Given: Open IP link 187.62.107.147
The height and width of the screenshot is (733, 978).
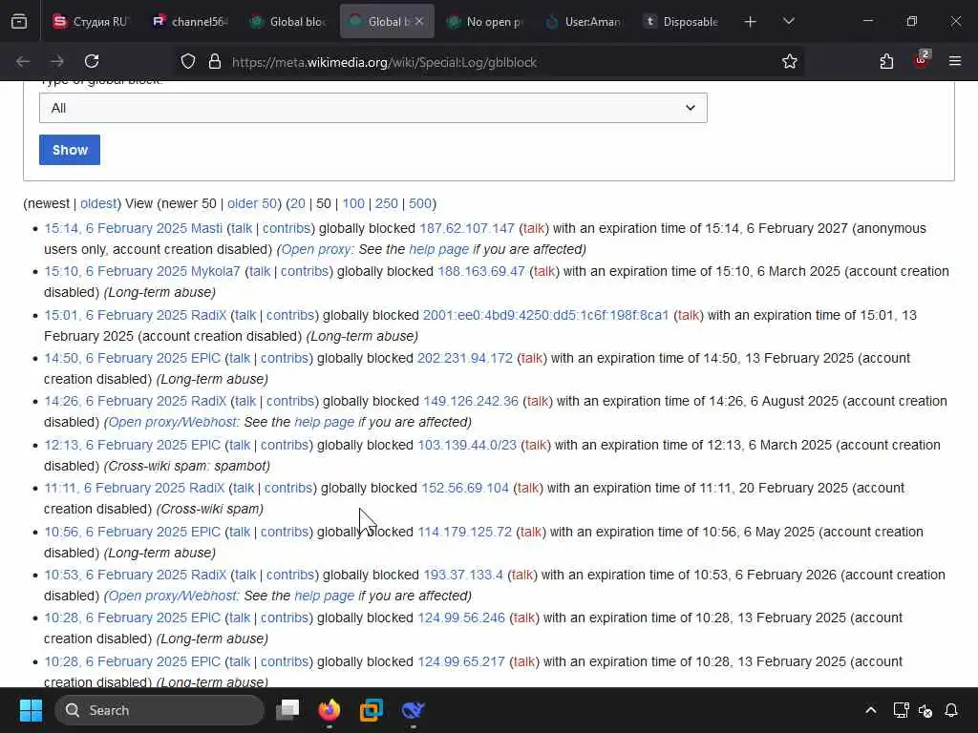Looking at the screenshot, I should (x=467, y=229).
